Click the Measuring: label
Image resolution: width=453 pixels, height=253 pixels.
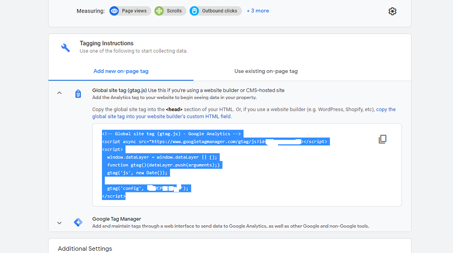click(x=91, y=11)
